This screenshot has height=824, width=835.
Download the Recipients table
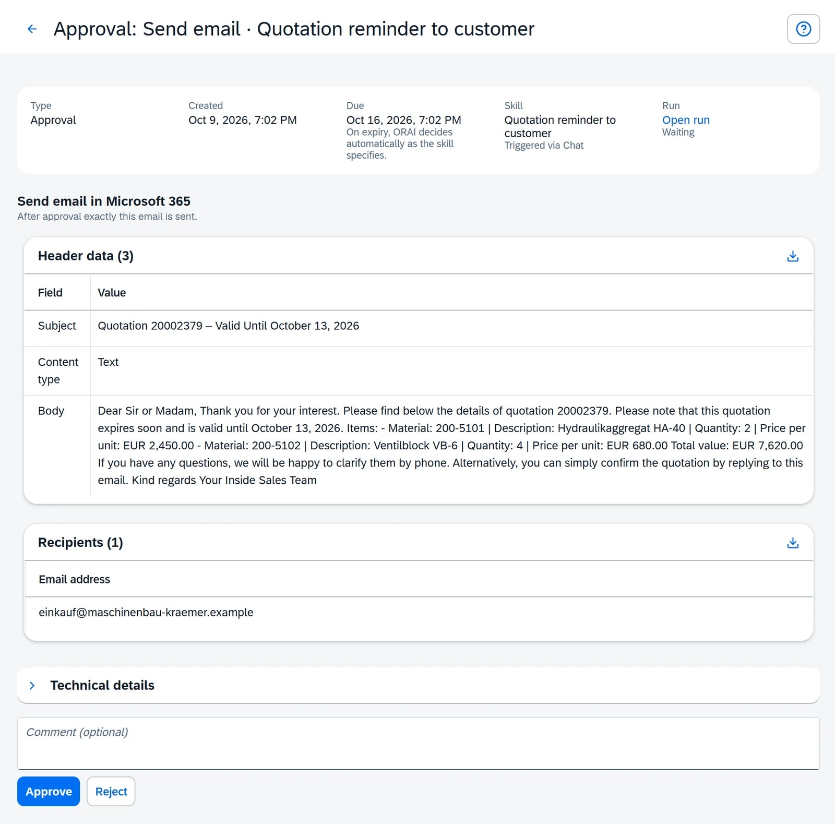click(x=792, y=543)
